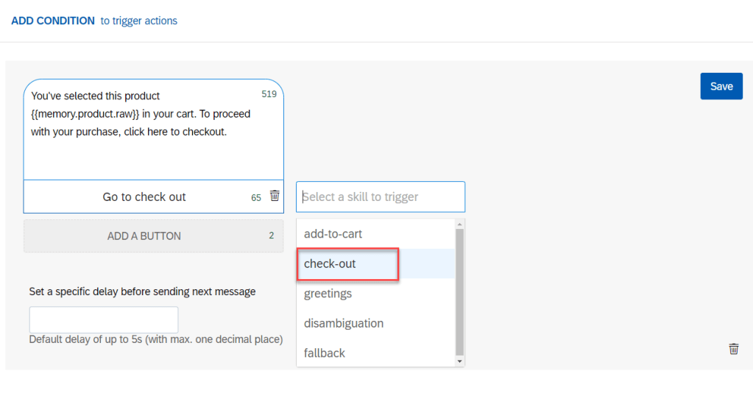Click the 519 character counter
The image size is (753, 396).
(x=269, y=94)
